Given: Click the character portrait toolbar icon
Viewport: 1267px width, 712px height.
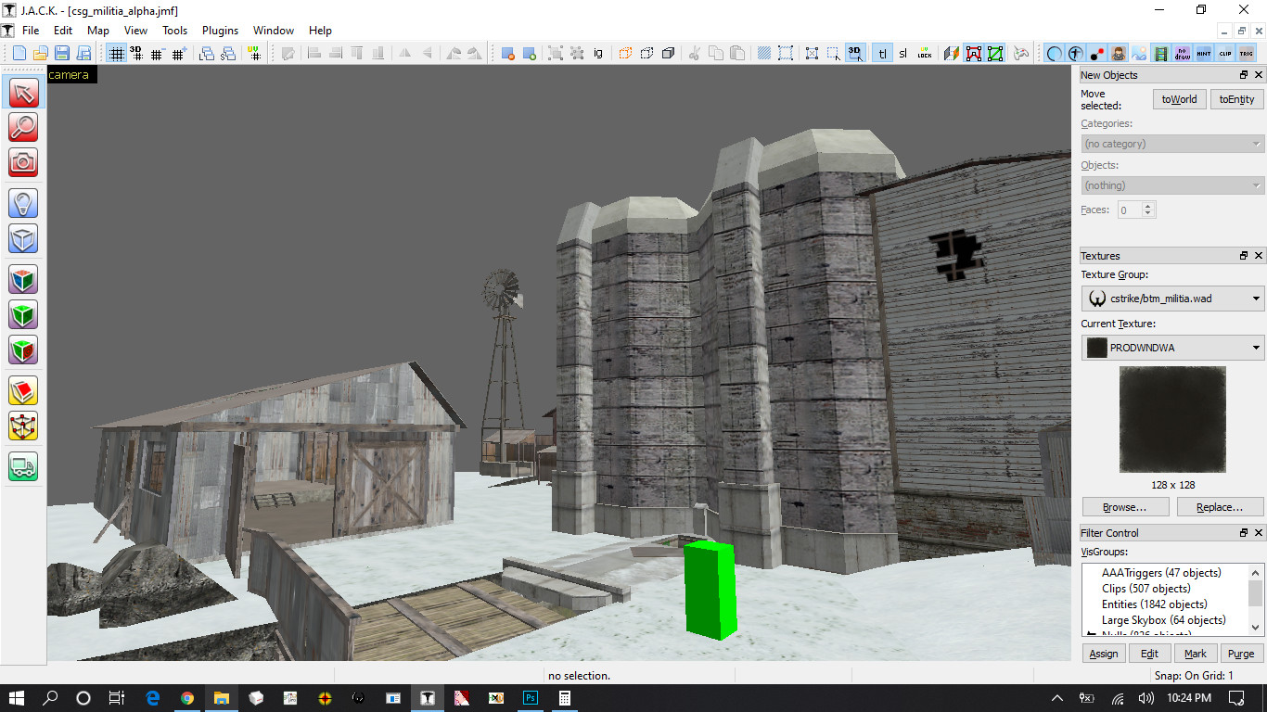Looking at the screenshot, I should click(x=1119, y=54).
